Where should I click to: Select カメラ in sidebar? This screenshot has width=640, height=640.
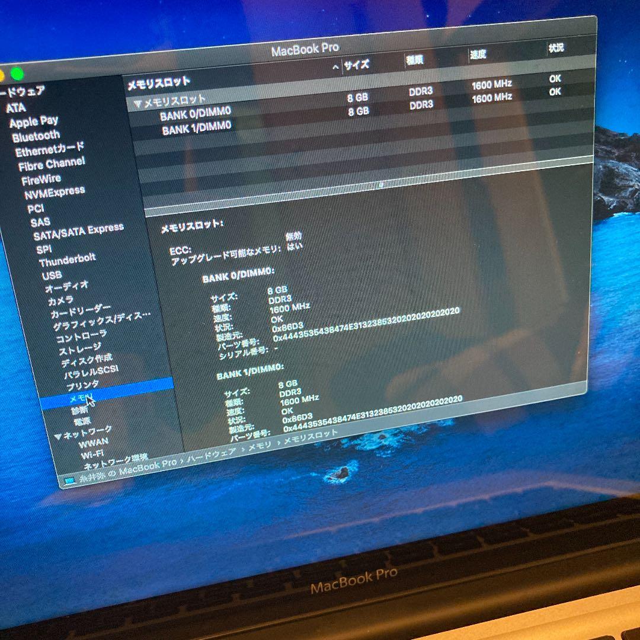(x=60, y=301)
